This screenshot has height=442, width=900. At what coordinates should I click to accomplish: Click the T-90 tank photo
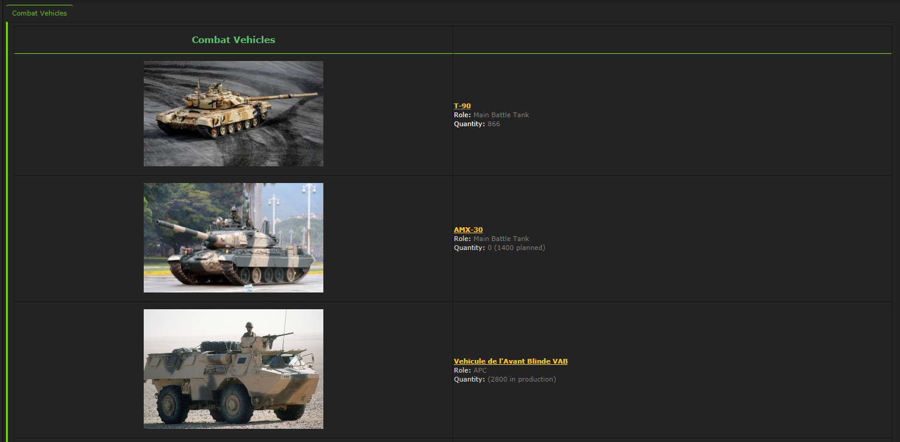(234, 114)
